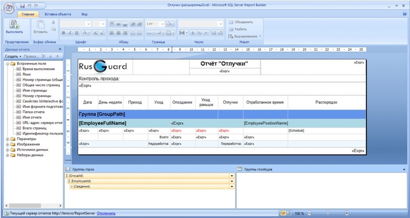
Task: Expand the Наборы данных folder
Action: pos(7,155)
